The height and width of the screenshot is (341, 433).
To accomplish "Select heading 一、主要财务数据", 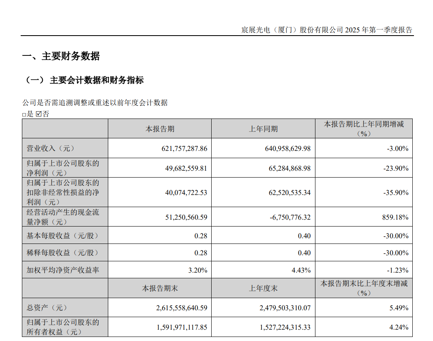I will click(61, 56).
